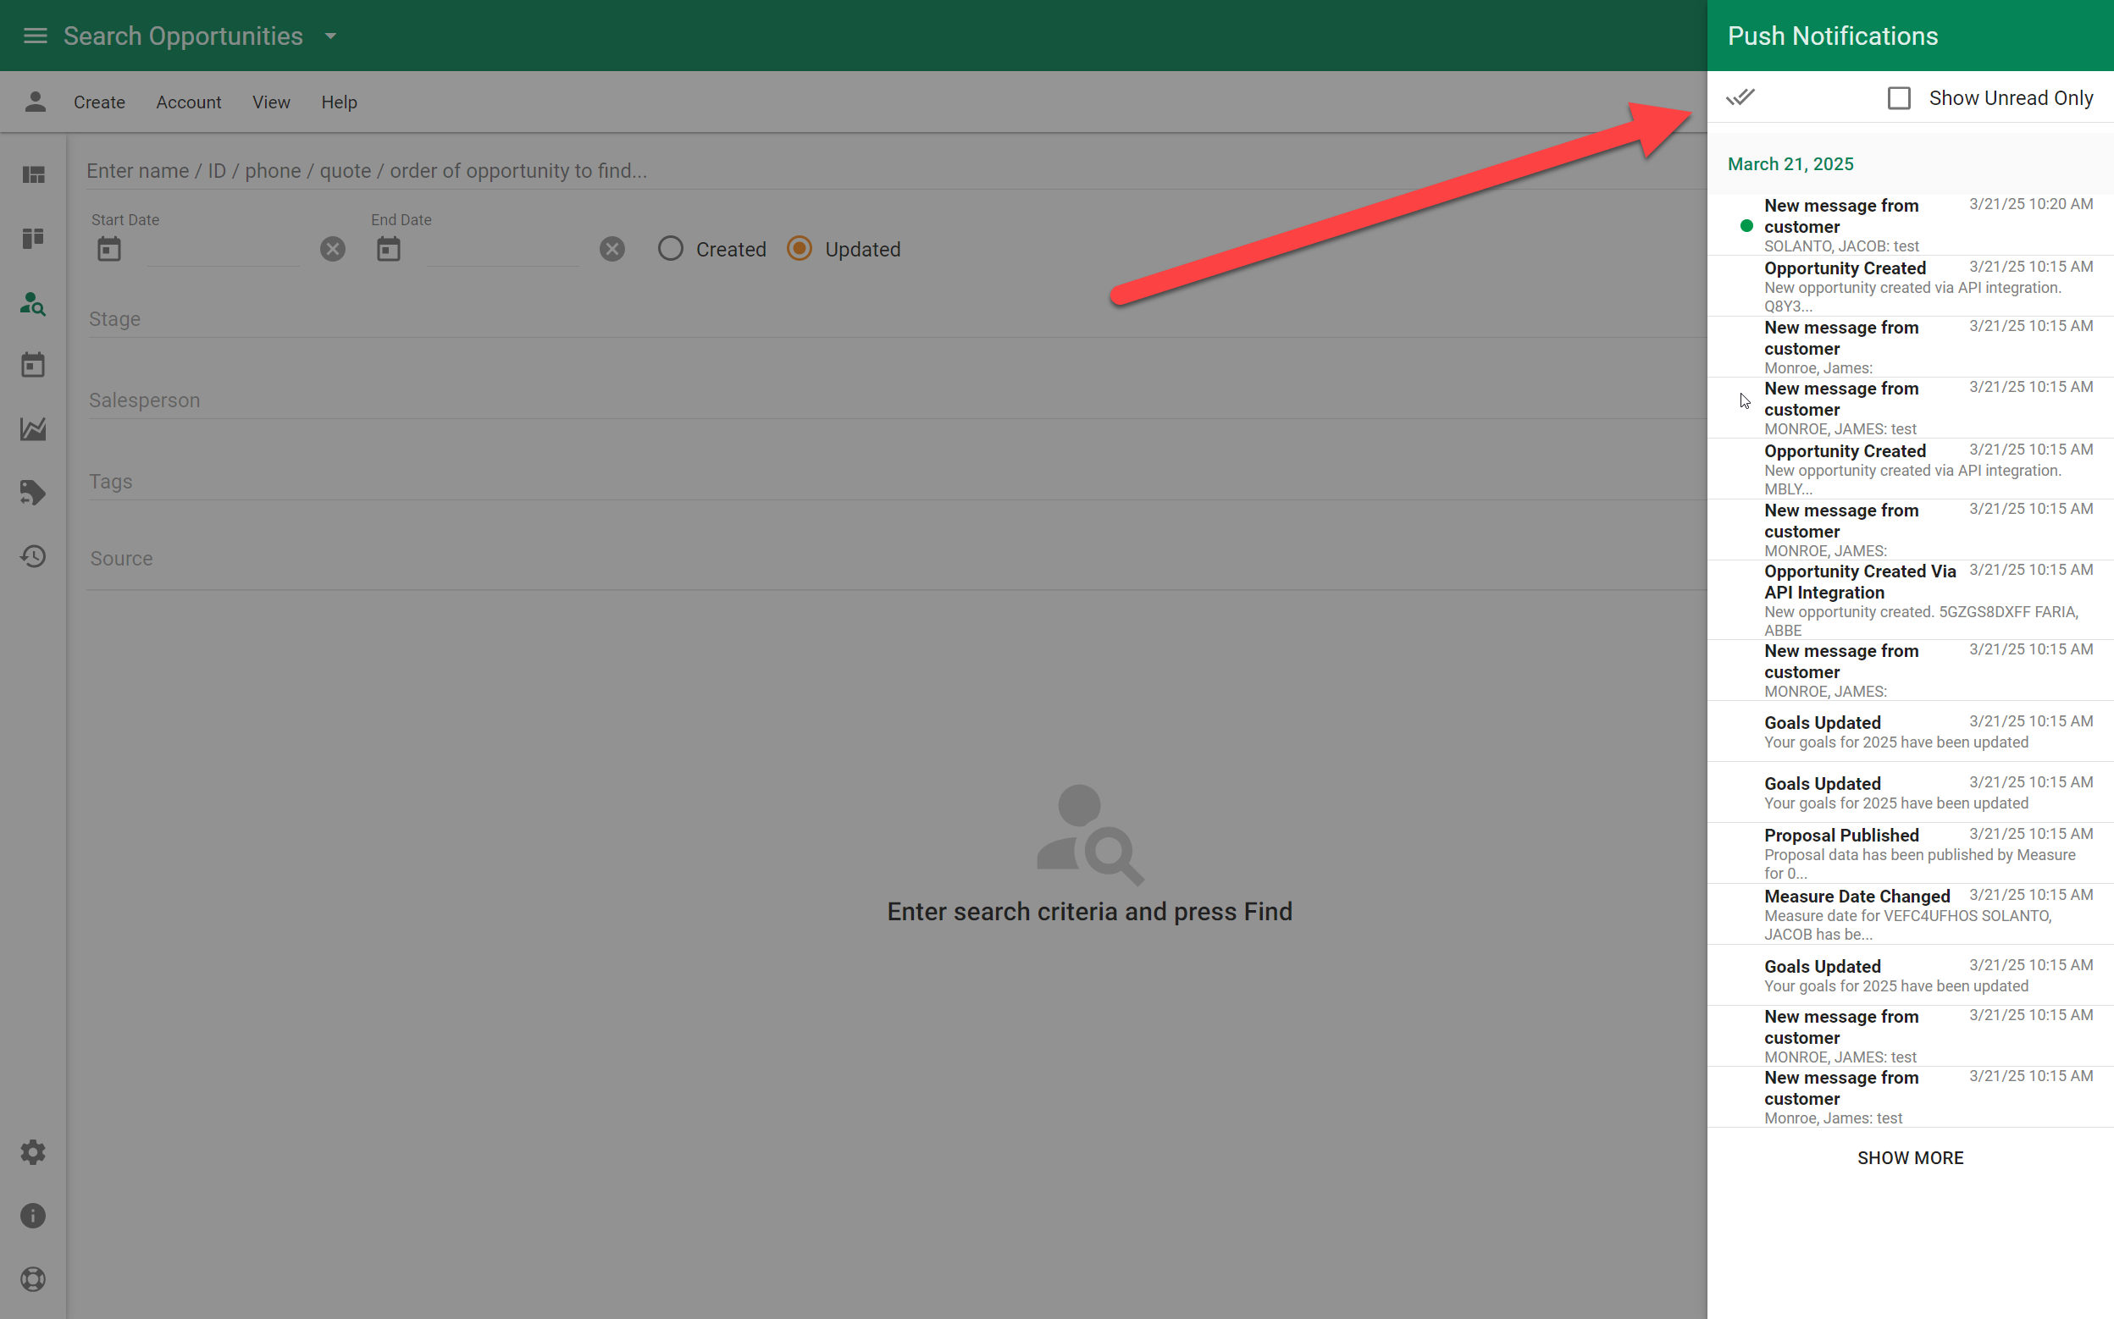Click the opportunity search text field
The image size is (2114, 1319).
click(895, 171)
